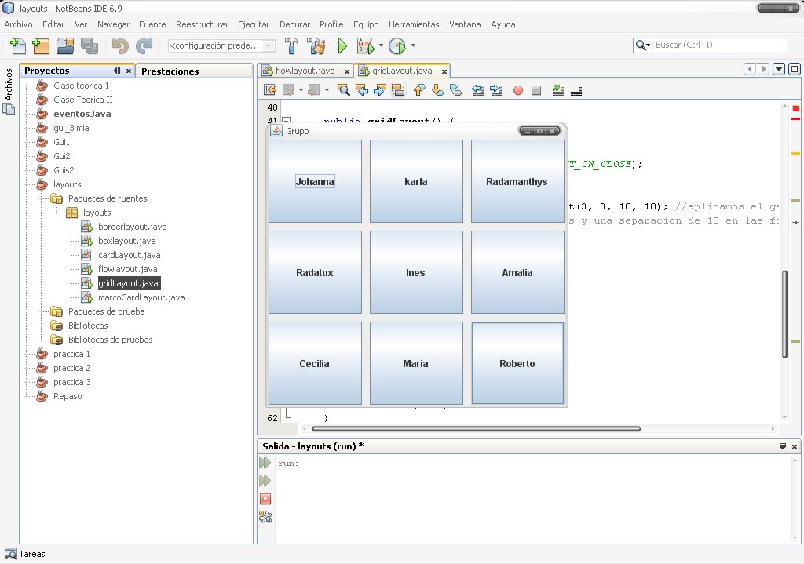
Task: Click the Nuevo Proyecto icon in the toolbar
Action: tap(41, 47)
